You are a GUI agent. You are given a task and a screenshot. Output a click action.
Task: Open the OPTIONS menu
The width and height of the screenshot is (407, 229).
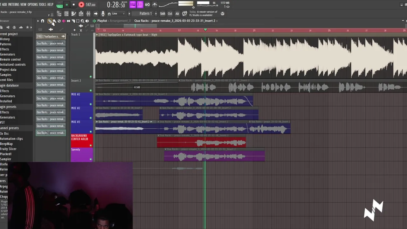pos(32,4)
